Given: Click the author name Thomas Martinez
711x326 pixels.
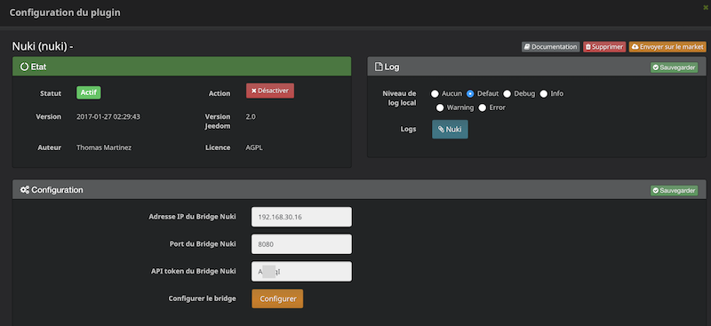Looking at the screenshot, I should click(104, 147).
